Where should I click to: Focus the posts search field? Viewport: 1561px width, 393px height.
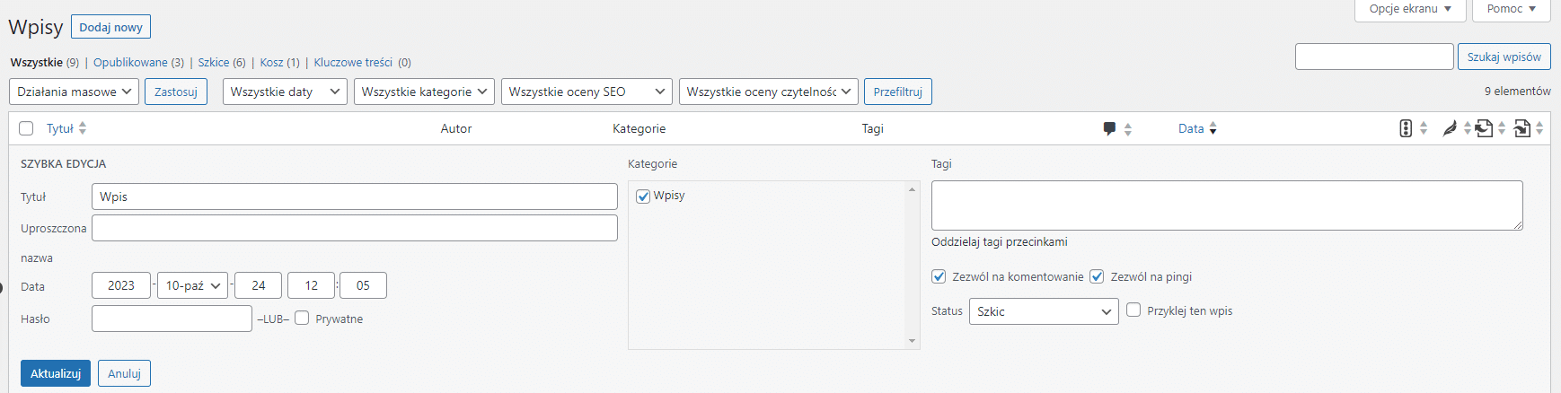coord(1374,57)
